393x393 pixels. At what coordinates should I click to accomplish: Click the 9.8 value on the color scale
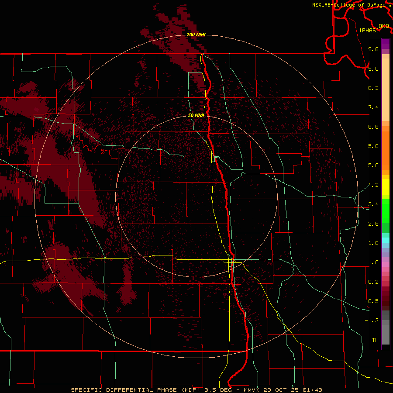[373, 49]
